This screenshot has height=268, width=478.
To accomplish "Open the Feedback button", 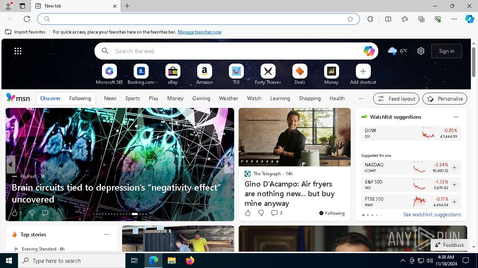I will click(450, 245).
